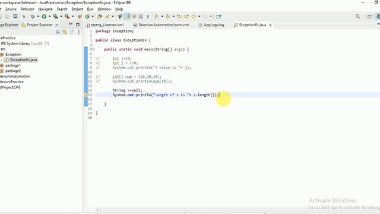Screen dimensions: 380x214
Task: Open the Source menu
Action: pyautogui.click(x=11, y=9)
